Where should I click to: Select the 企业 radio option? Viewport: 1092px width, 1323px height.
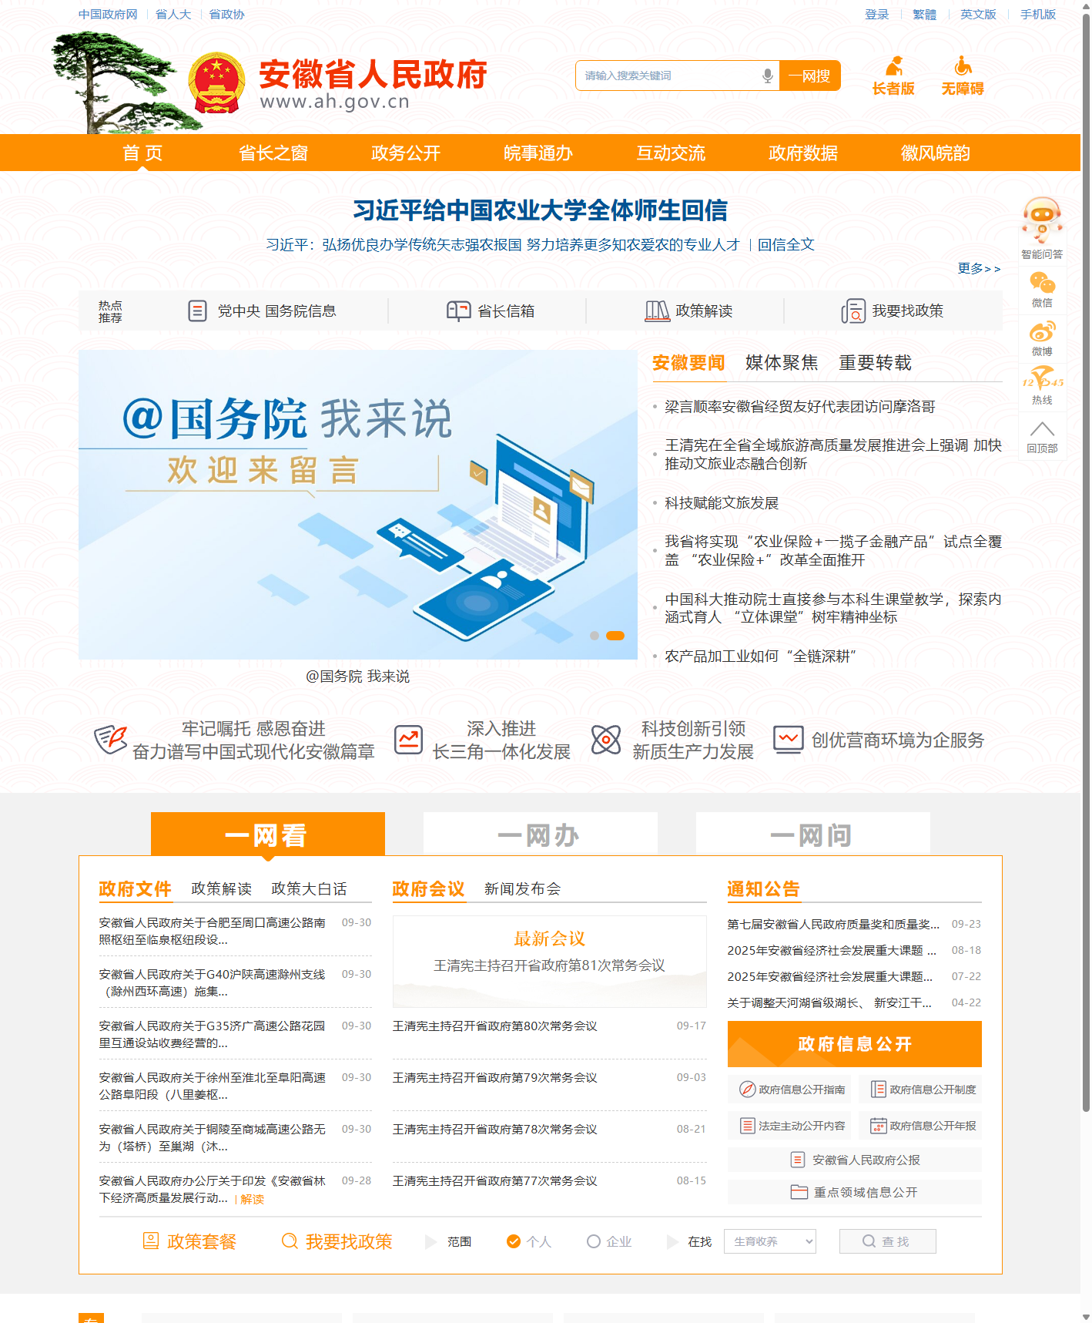[594, 1241]
